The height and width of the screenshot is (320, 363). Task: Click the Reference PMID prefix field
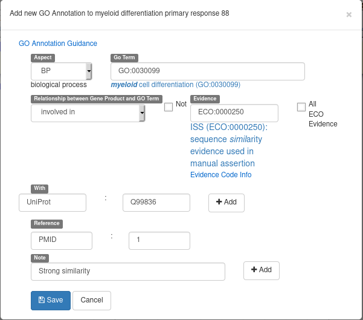(x=62, y=240)
